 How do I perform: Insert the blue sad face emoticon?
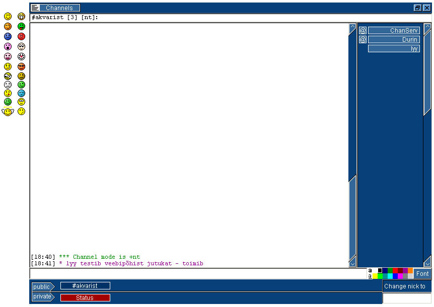click(x=8, y=36)
